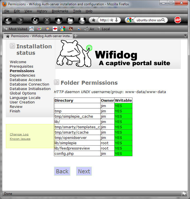190x199 pixels.
Task: Click the status bar corner icon
Action: coord(184,194)
